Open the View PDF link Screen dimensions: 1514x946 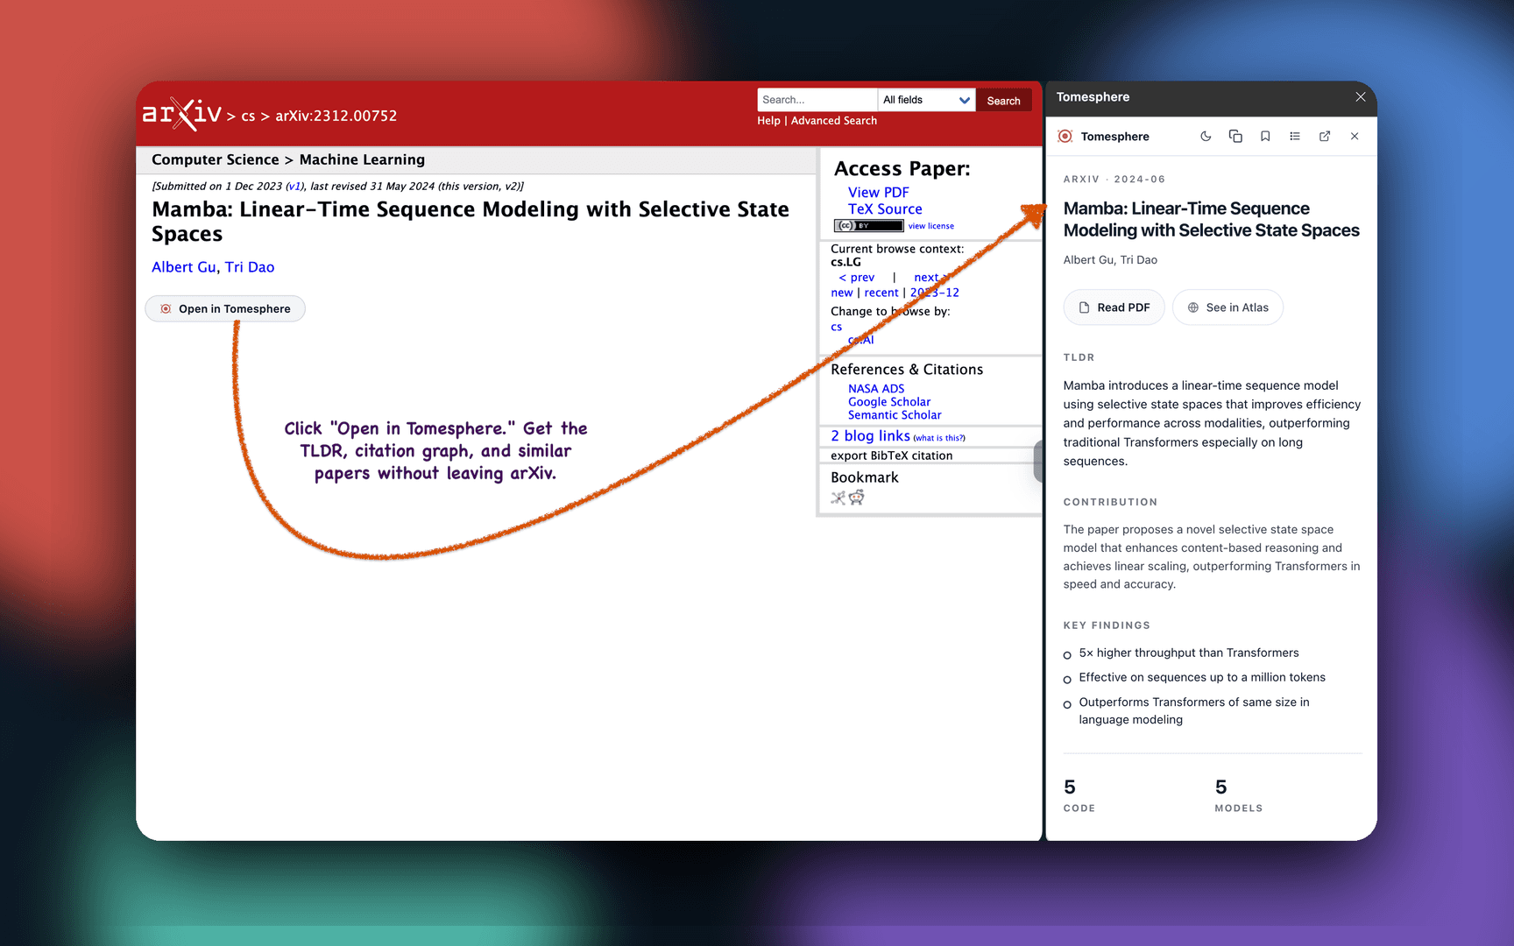879,193
